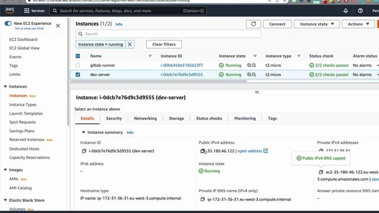Open AMI Catalog in sidebar
The image size is (379, 213).
[x=20, y=188]
